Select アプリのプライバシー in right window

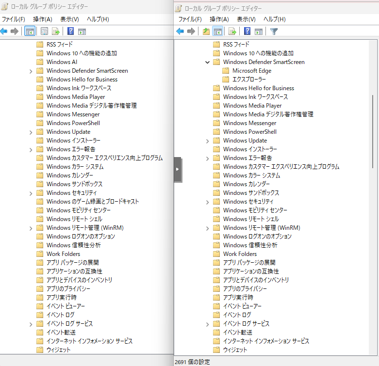tap(245, 289)
